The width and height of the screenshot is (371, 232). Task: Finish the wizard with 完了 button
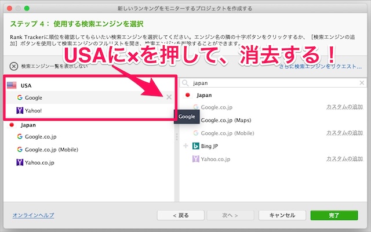pos(334,215)
